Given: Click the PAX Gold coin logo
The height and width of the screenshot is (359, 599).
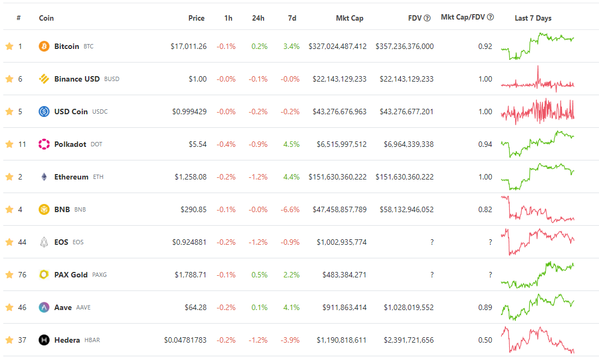Looking at the screenshot, I should [44, 275].
